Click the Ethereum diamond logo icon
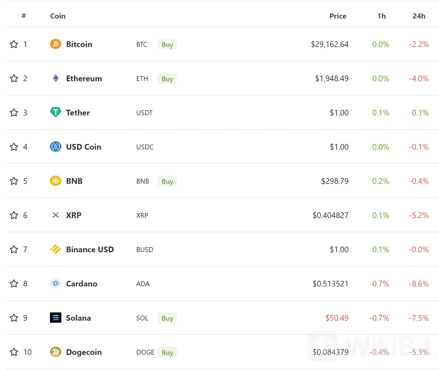The height and width of the screenshot is (370, 439). point(56,78)
